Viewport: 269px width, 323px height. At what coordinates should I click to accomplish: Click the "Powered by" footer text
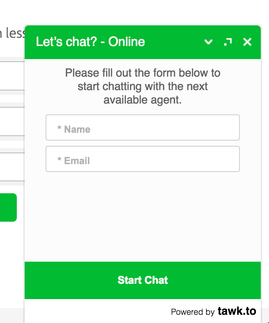click(193, 312)
